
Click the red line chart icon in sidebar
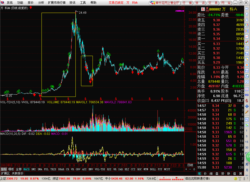tap(247, 37)
